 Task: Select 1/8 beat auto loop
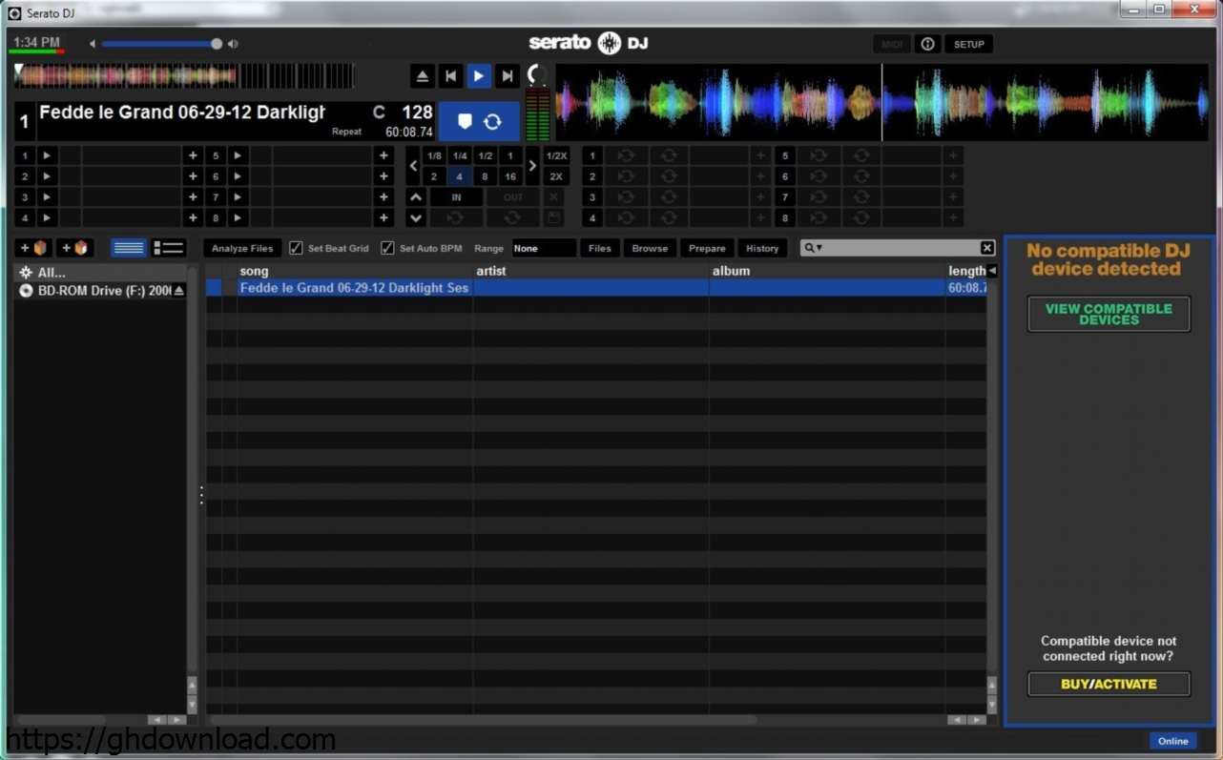434,155
